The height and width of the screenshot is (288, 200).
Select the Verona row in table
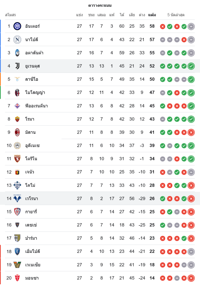[86, 198]
